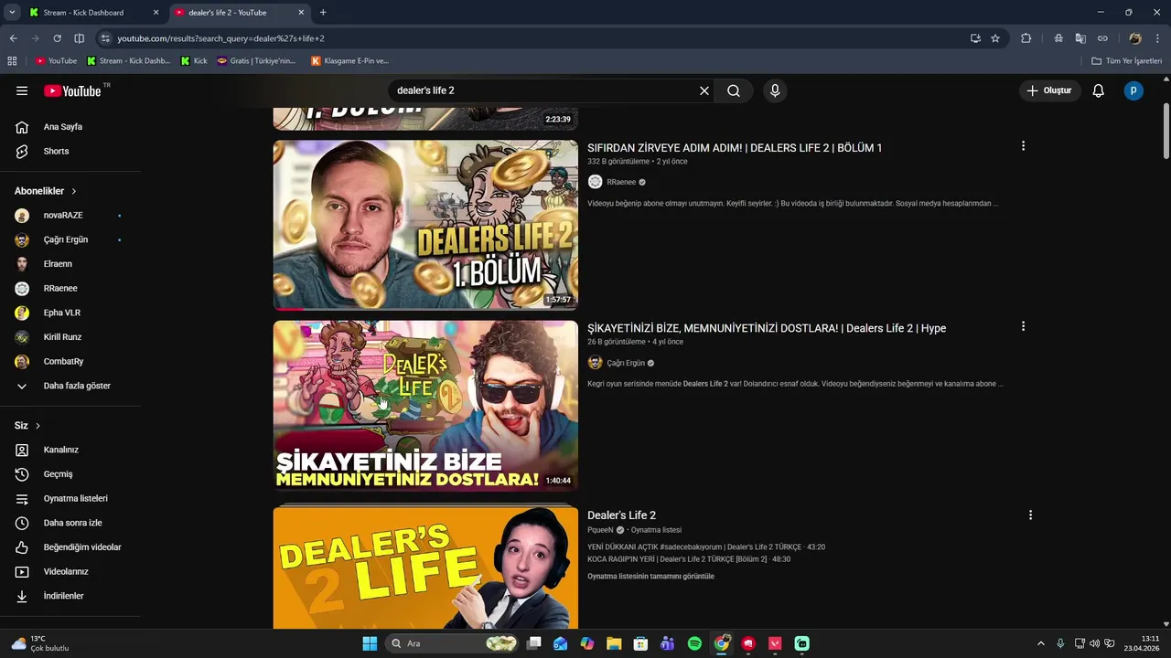Image resolution: width=1171 pixels, height=658 pixels.
Task: Open the YouTube bookmark in the bookmarks bar
Action: [x=56, y=61]
